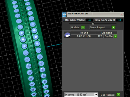
Task: Apply material with Set Material green arrow
Action: point(118,95)
